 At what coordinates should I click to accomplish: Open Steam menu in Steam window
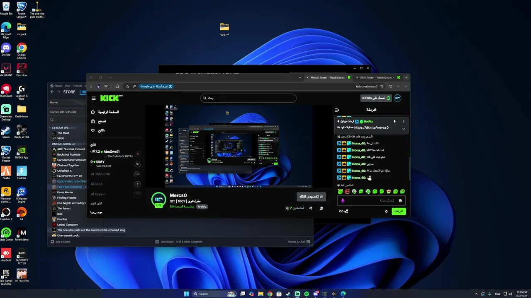point(58,86)
